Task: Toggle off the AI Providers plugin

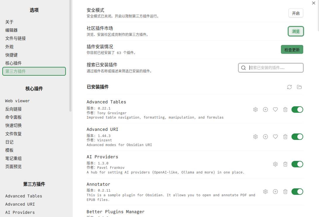Action: [x=297, y=164]
